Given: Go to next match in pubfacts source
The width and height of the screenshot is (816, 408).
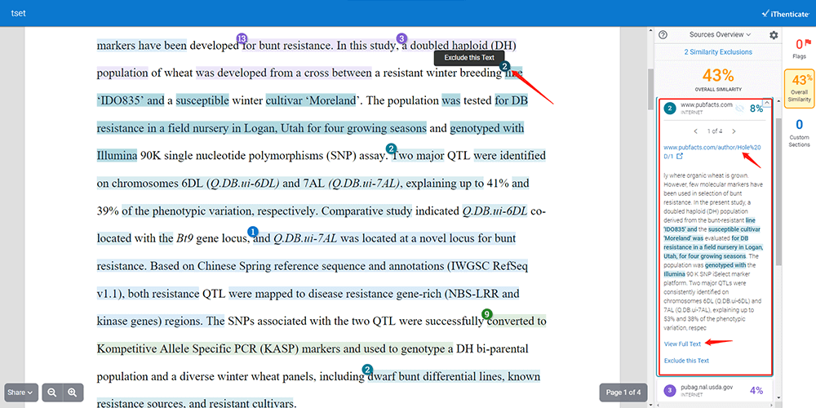Looking at the screenshot, I should (734, 131).
